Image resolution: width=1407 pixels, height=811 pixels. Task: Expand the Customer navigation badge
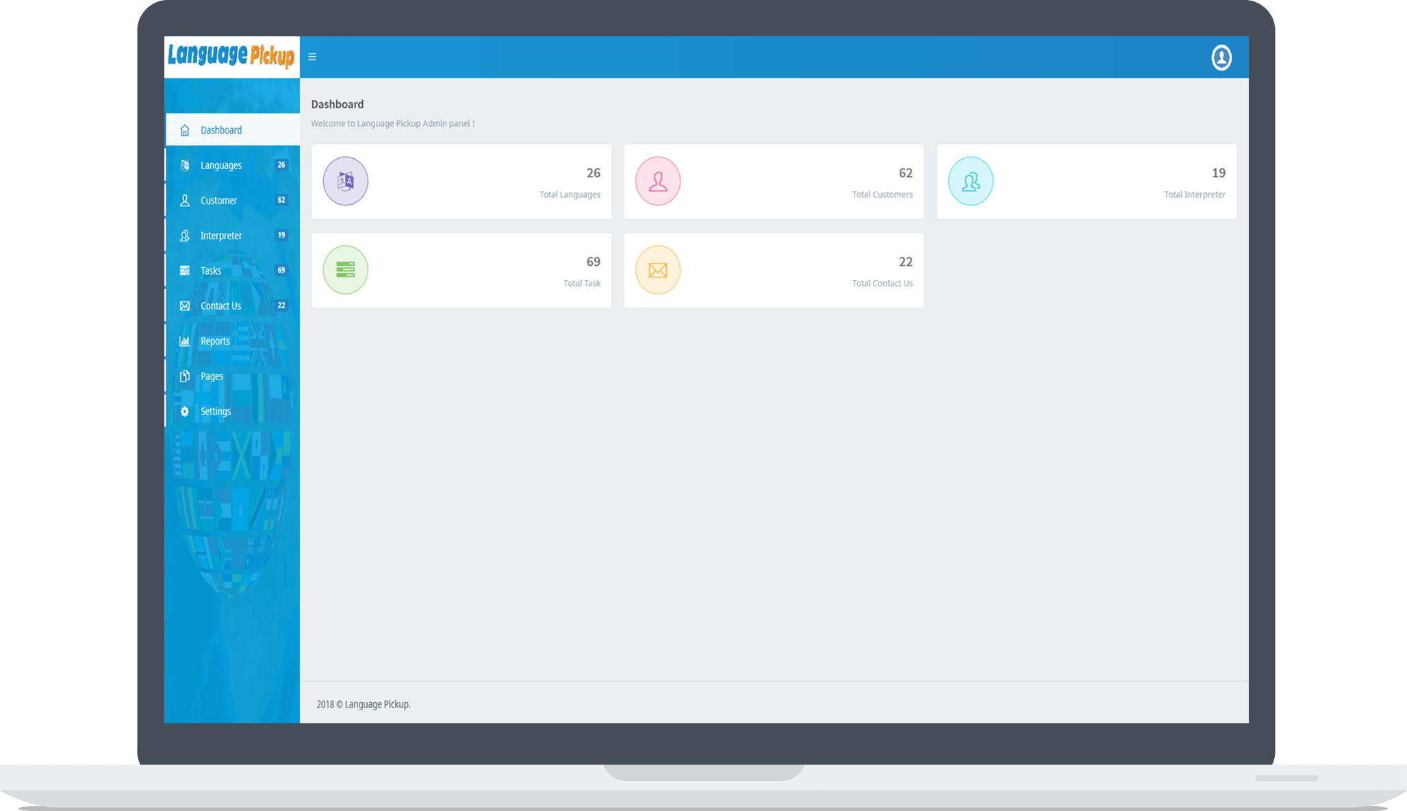pos(281,200)
